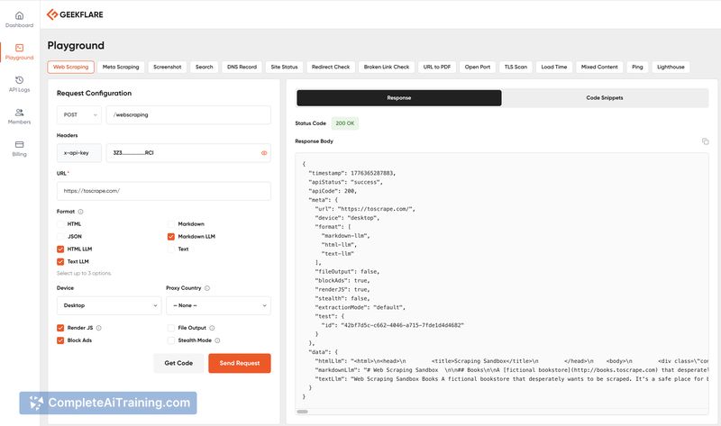The image size is (721, 426).
Task: Click the /webscraping endpoint field
Action: 188,115
